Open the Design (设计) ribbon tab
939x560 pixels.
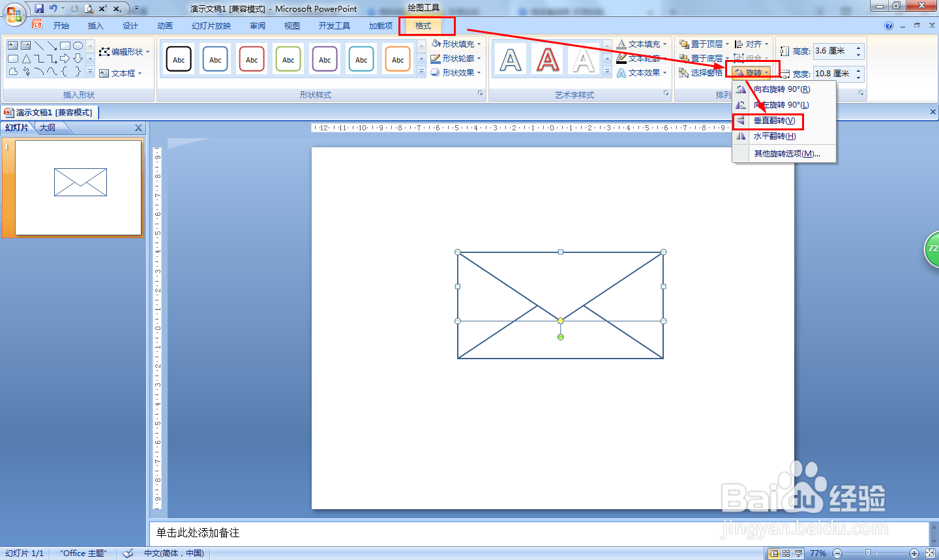[130, 25]
